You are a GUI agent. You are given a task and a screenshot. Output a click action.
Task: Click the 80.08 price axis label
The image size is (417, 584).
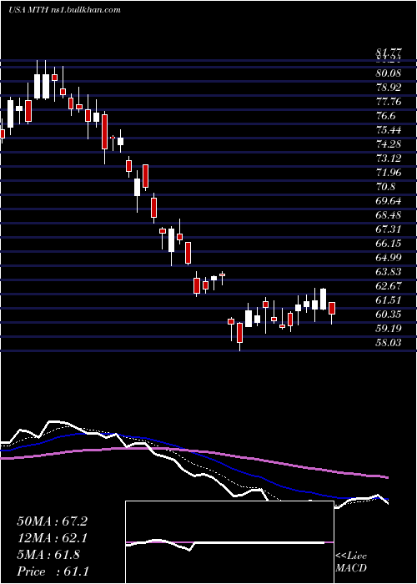tap(389, 73)
